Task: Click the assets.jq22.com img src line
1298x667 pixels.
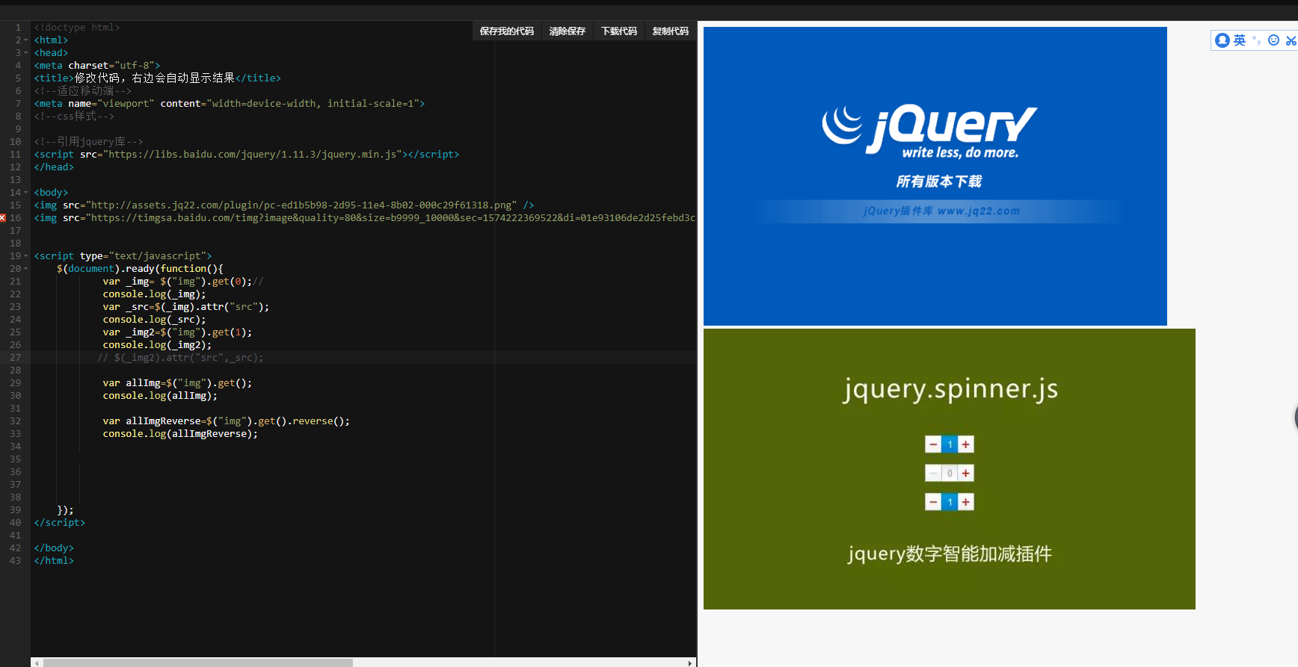Action: (x=284, y=205)
